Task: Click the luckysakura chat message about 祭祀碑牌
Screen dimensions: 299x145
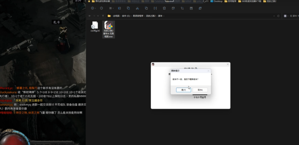Action: pos(43,94)
